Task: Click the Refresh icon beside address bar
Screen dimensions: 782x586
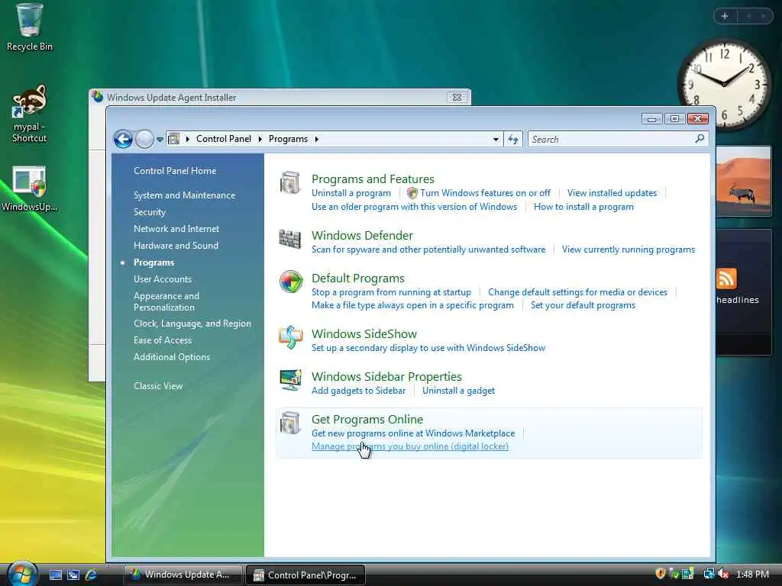Action: [513, 140]
